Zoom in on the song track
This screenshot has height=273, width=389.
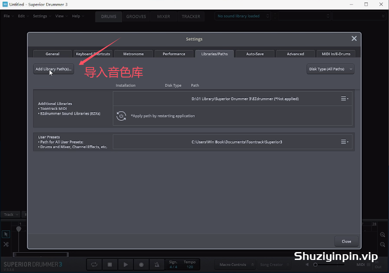click(x=382, y=235)
